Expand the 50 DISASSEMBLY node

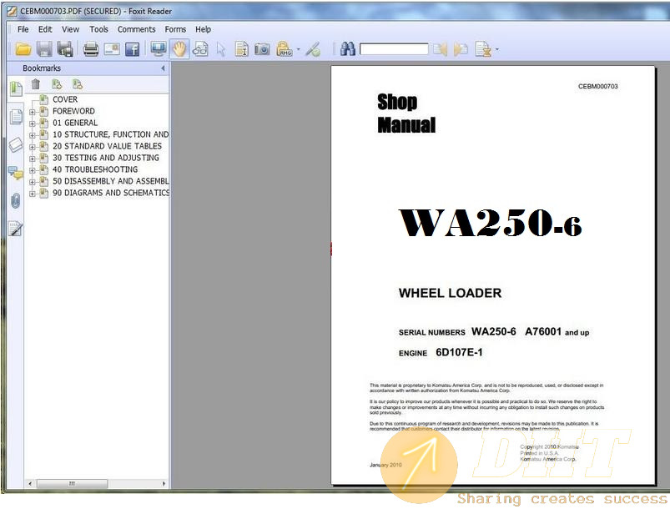click(x=33, y=182)
